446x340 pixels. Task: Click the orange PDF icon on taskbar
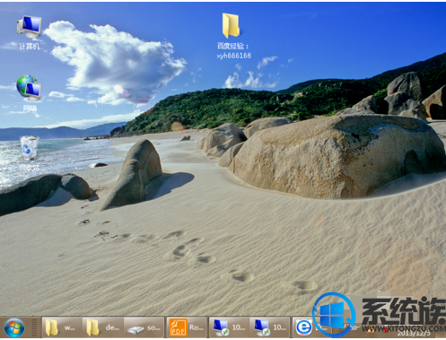pyautogui.click(x=178, y=327)
